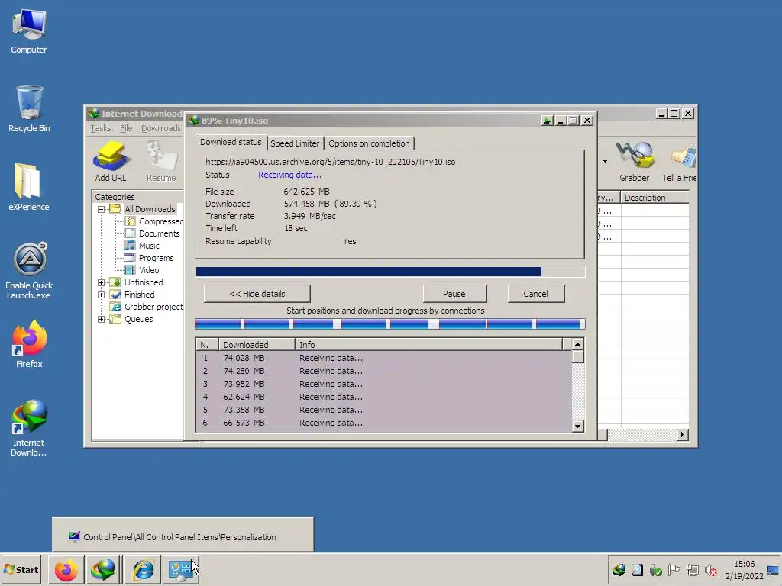Cancel the Tiny10.iso download
782x586 pixels.
tap(535, 294)
